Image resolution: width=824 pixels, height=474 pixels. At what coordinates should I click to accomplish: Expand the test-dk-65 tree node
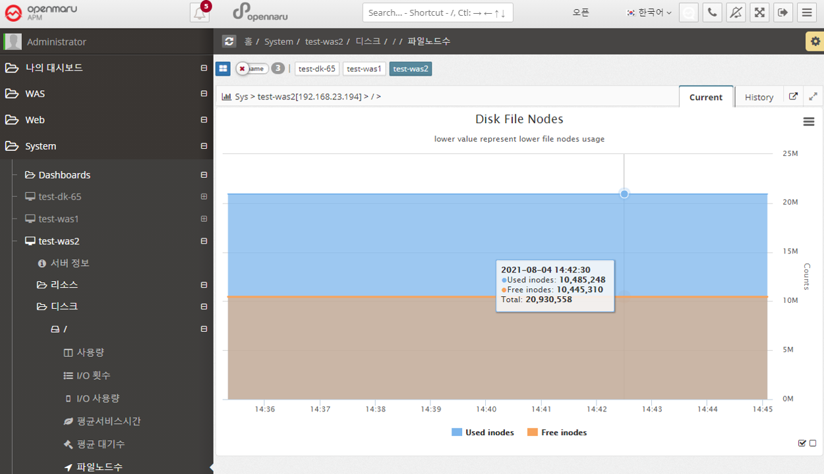(204, 197)
